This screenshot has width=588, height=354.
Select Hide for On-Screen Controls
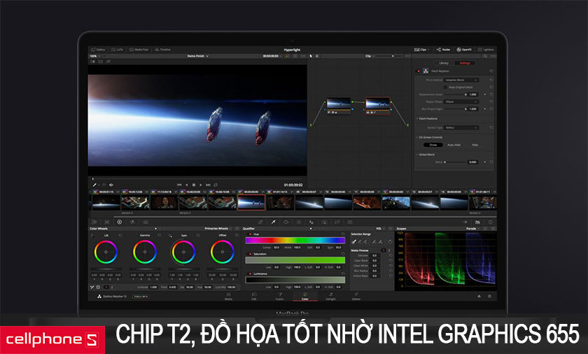pos(475,145)
